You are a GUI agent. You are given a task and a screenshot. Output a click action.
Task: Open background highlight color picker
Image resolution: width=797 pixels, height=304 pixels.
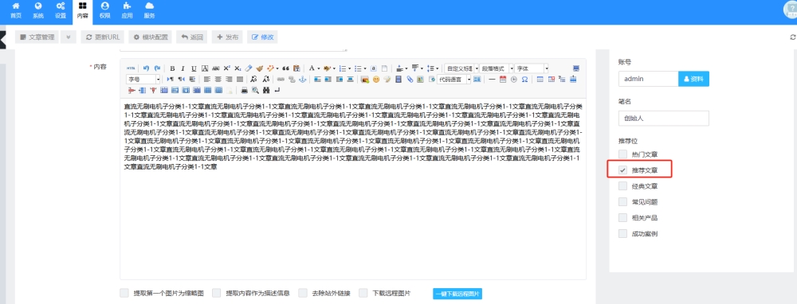(x=327, y=68)
